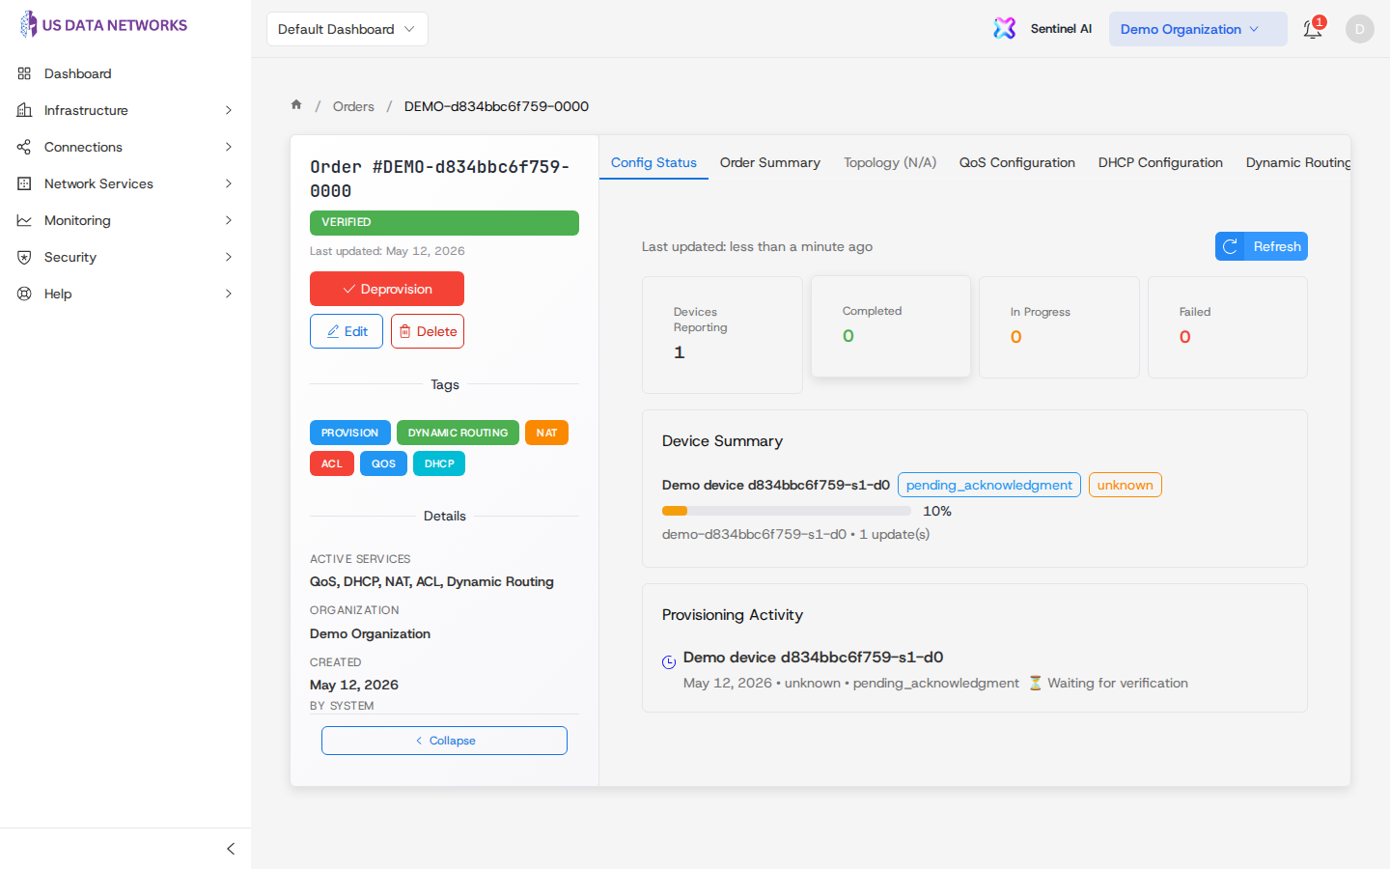The height and width of the screenshot is (869, 1390).
Task: Open the DHCP Configuration tab
Action: [x=1160, y=162]
